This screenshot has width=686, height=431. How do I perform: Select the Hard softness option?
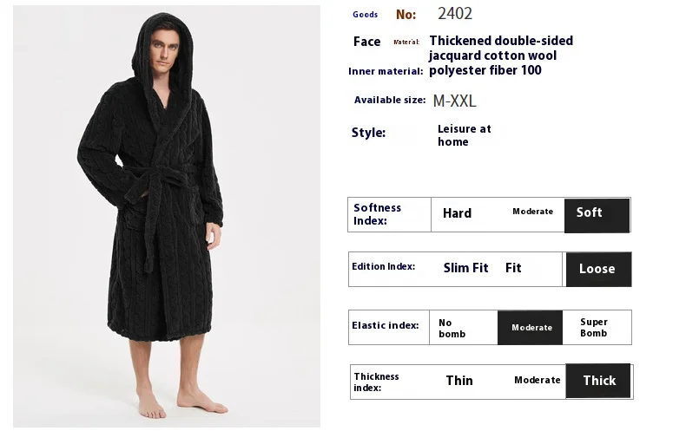click(457, 213)
